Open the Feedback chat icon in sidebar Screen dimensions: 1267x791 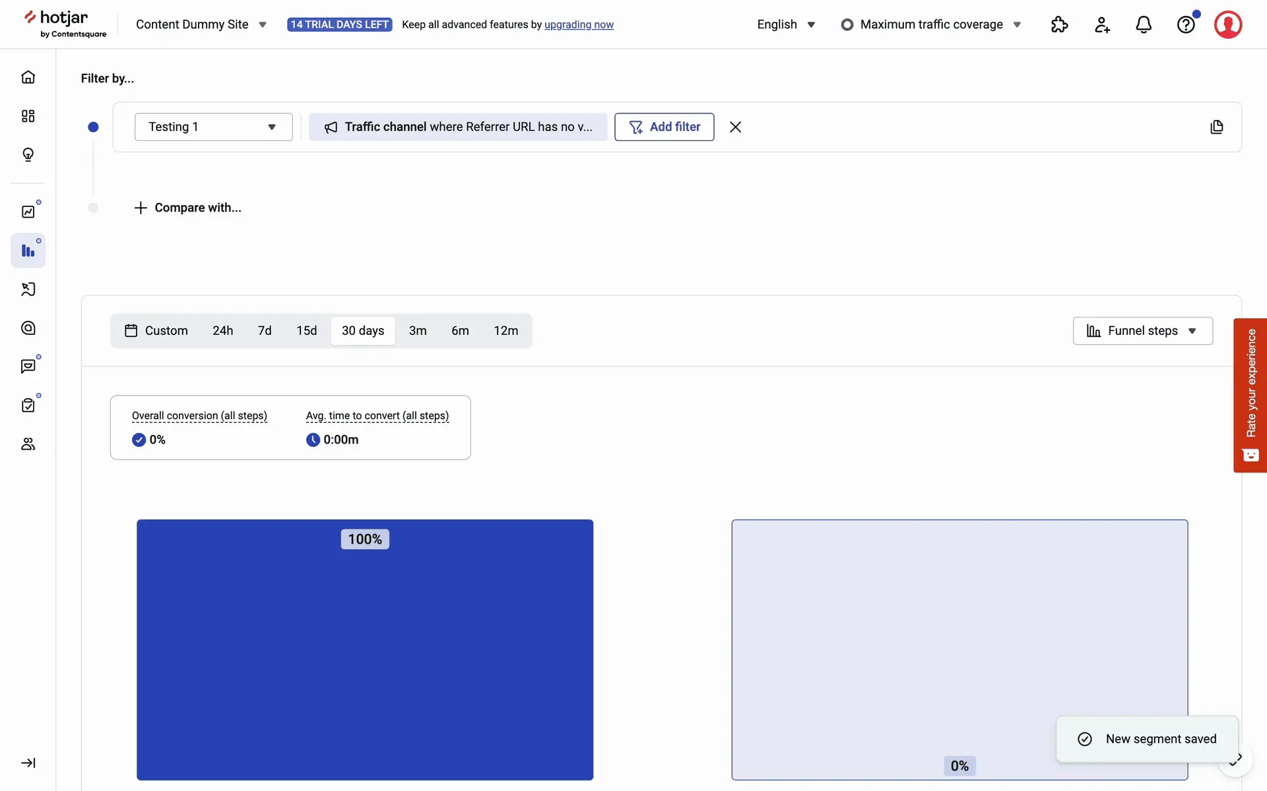click(28, 366)
